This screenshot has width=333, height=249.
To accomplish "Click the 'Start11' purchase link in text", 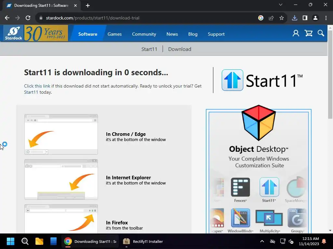I will [31, 92].
